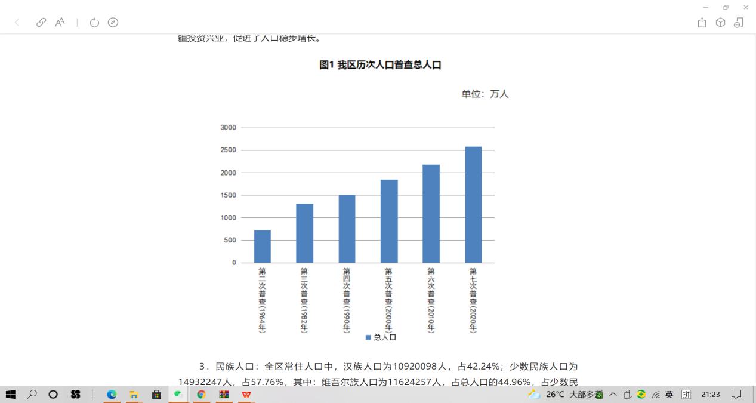Switch to Google Chrome in the taskbar
This screenshot has height=403, width=756.
coord(201,395)
